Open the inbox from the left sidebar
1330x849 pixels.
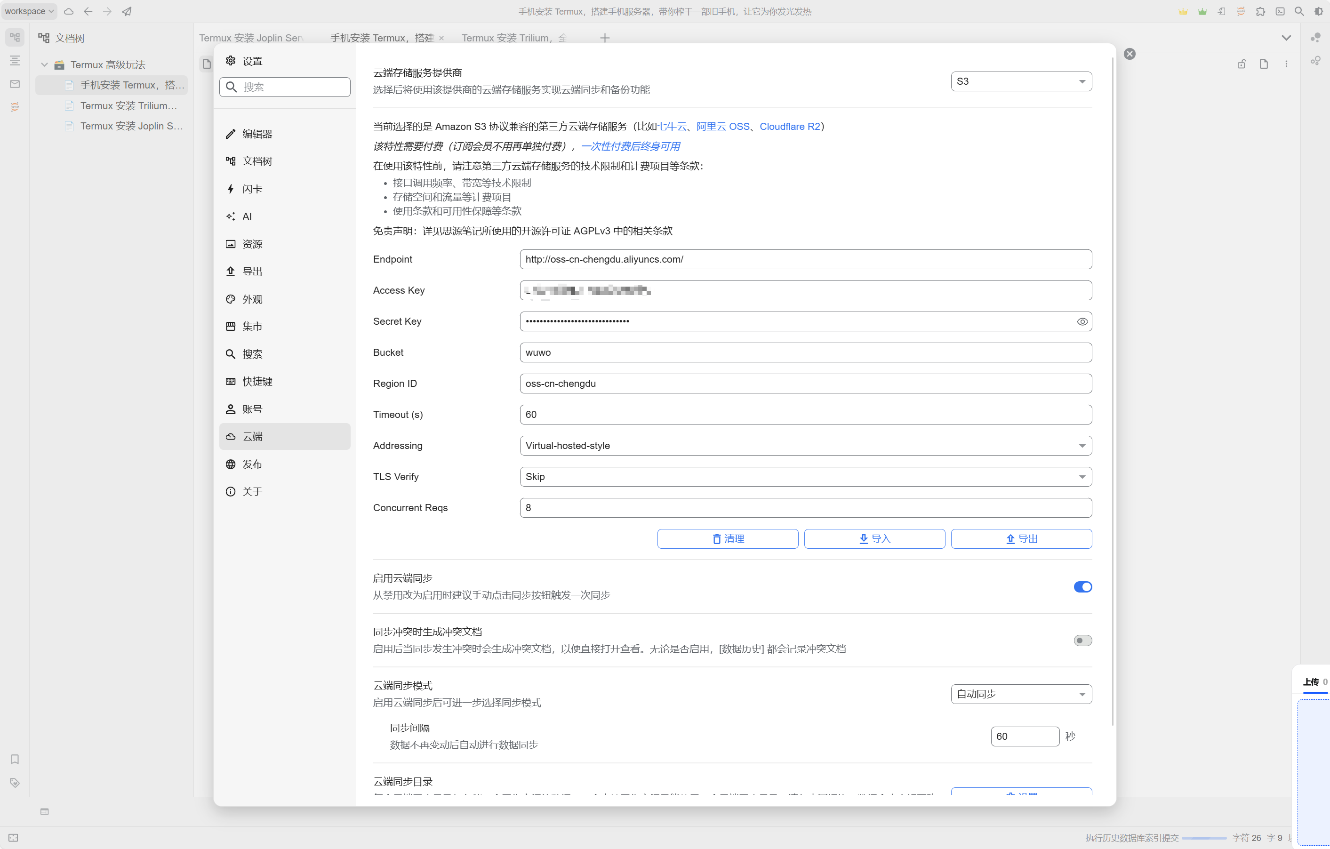(15, 83)
